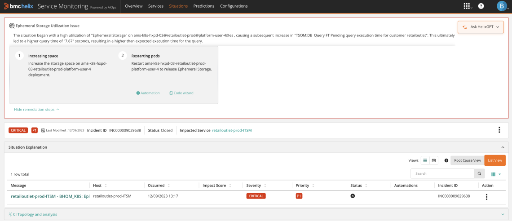Open the row Action three-dot menu
This screenshot has height=221, width=512.
pos(486,197)
